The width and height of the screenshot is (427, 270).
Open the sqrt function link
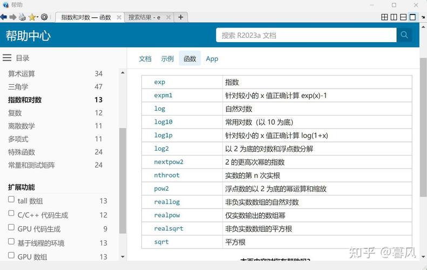[161, 242]
